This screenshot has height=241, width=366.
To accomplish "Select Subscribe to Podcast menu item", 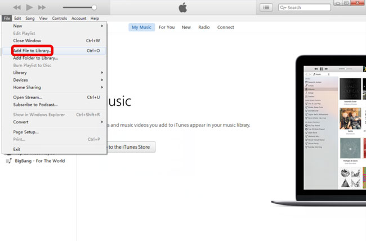I will click(x=54, y=105).
